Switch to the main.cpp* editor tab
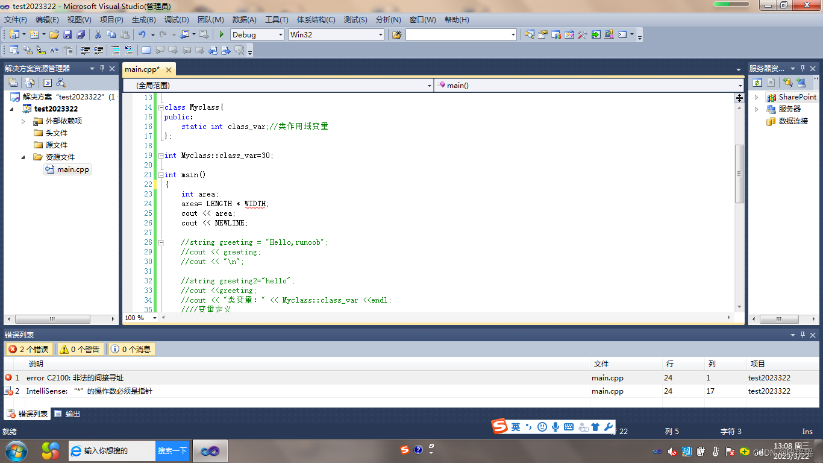 pos(142,69)
